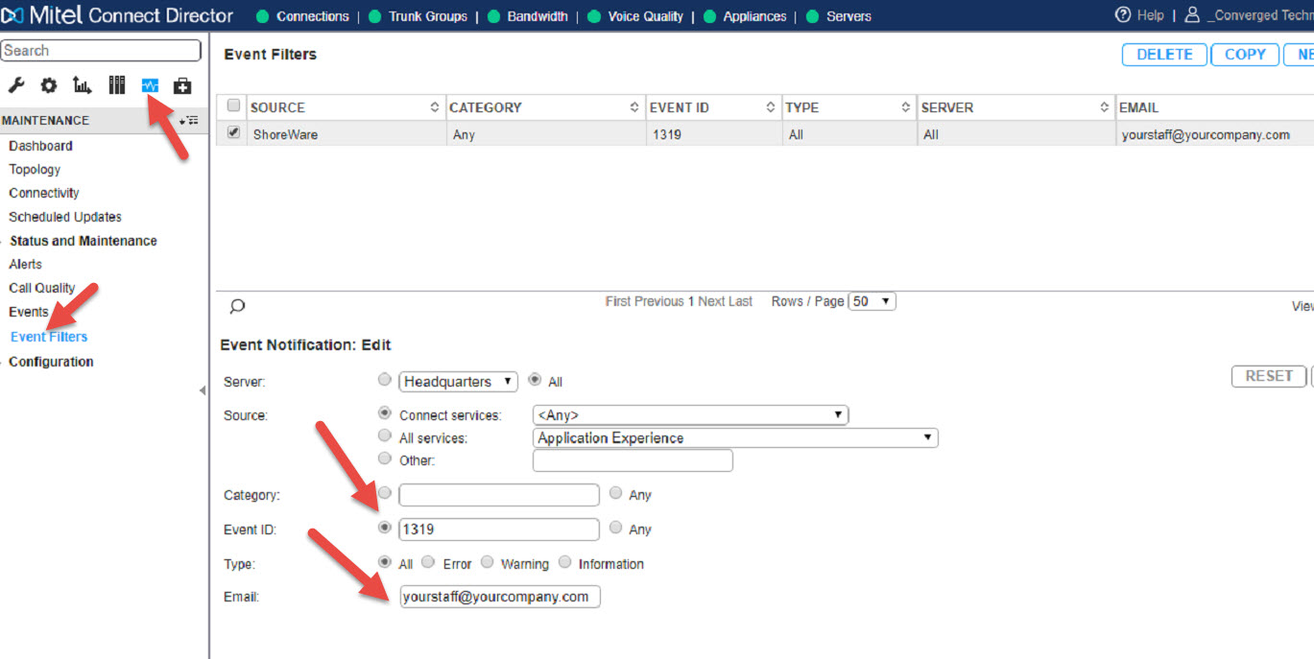This screenshot has width=1314, height=659.
Task: Click the RESET button
Action: click(1269, 376)
